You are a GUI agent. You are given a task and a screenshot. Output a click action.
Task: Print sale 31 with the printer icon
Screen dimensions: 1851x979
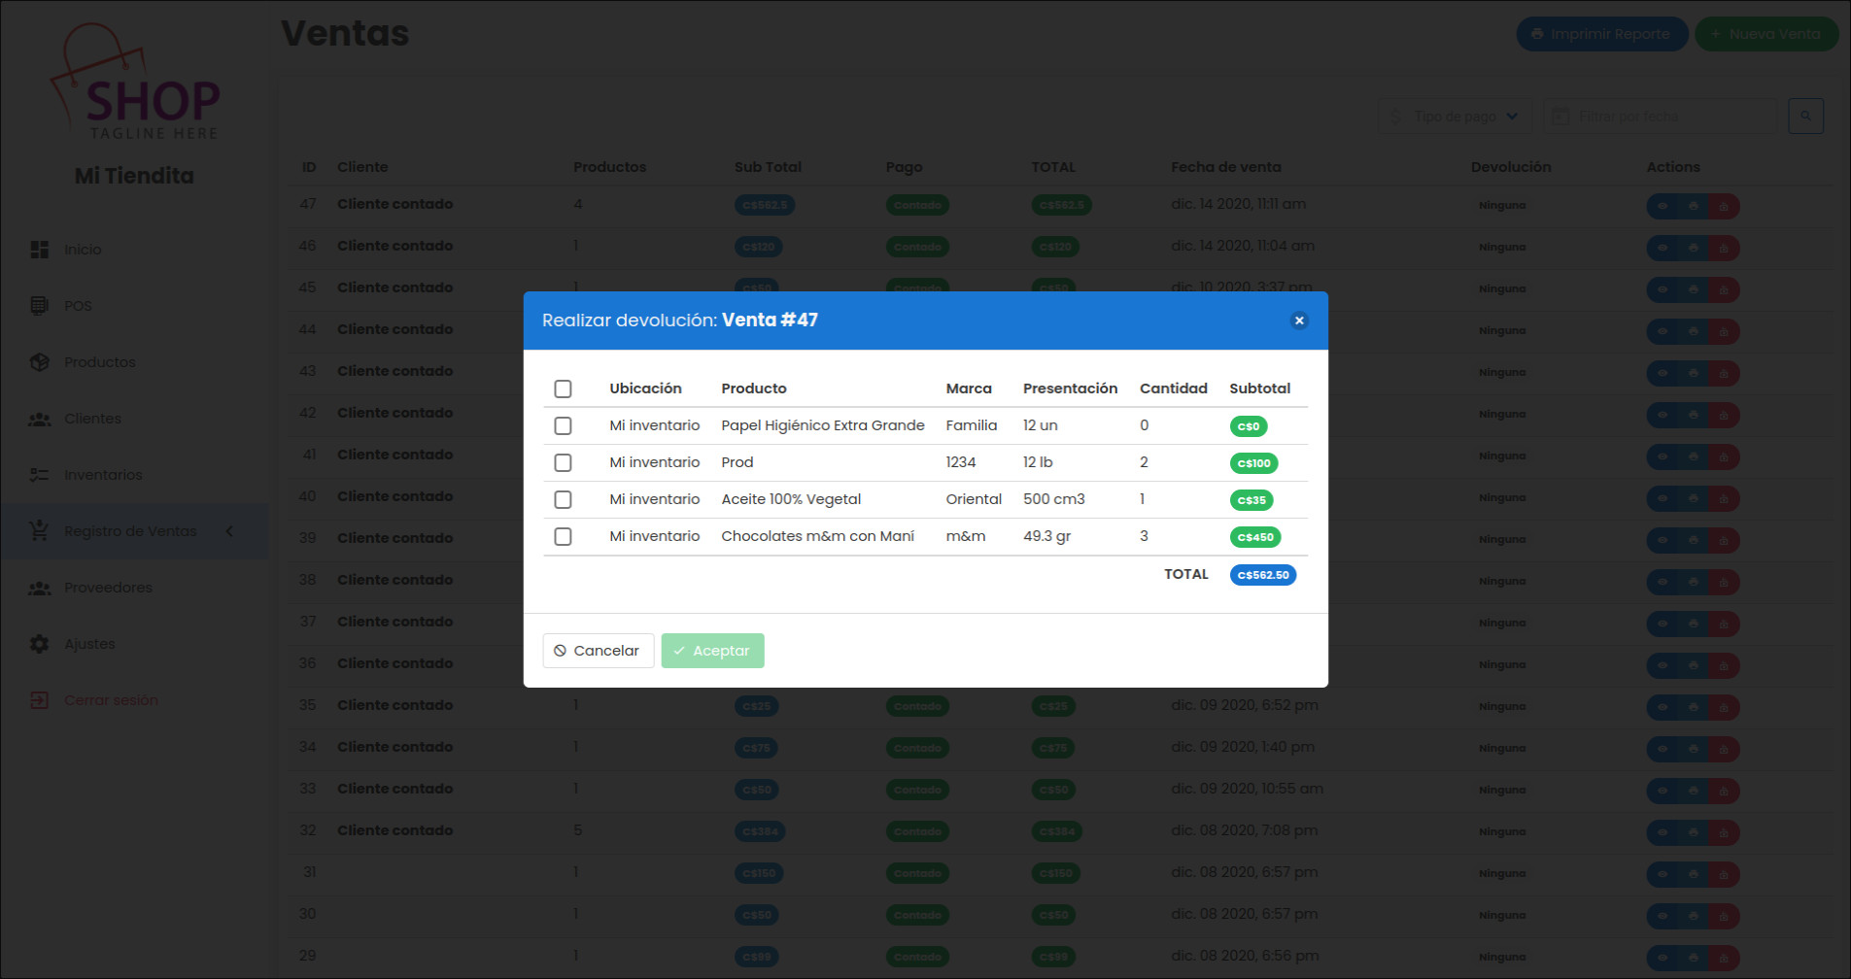click(1694, 874)
